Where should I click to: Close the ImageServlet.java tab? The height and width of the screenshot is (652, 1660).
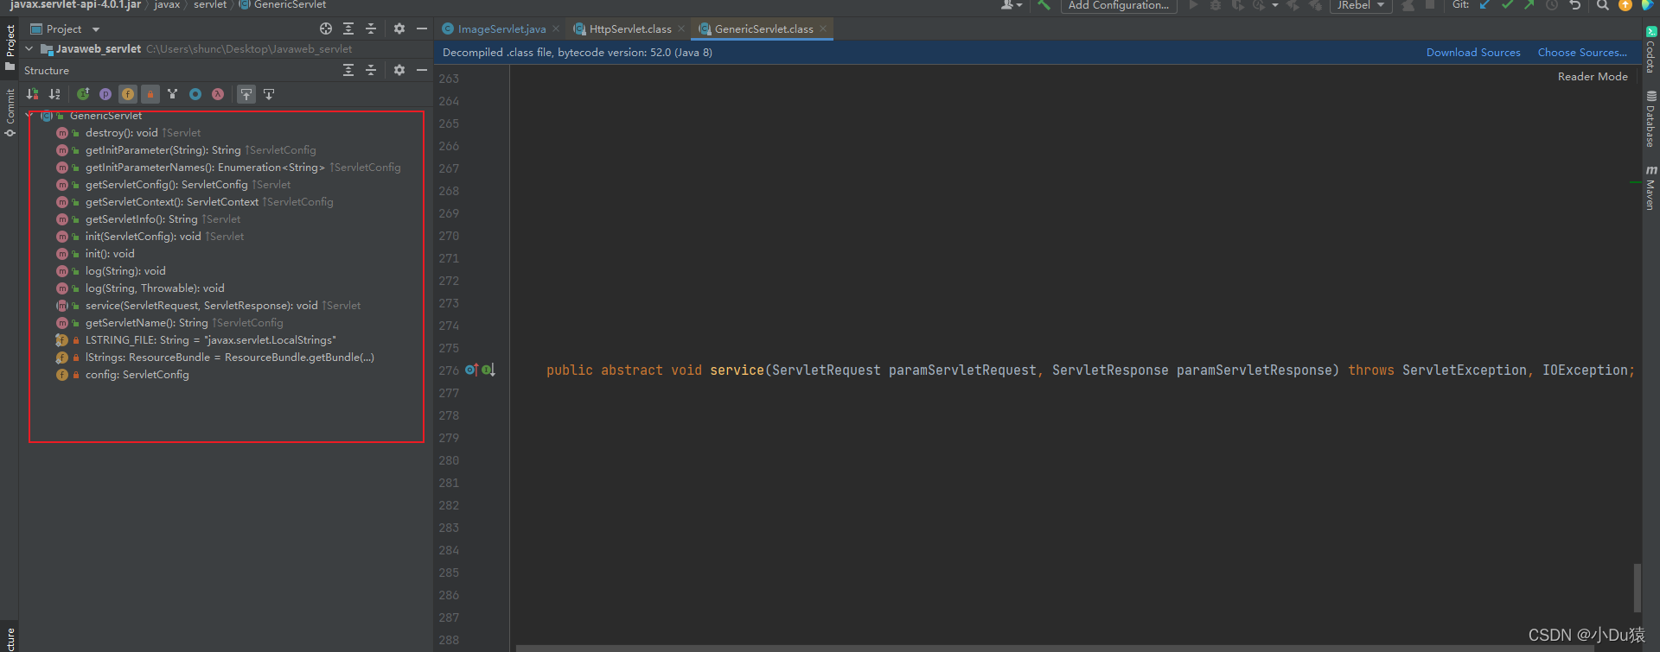click(x=556, y=28)
